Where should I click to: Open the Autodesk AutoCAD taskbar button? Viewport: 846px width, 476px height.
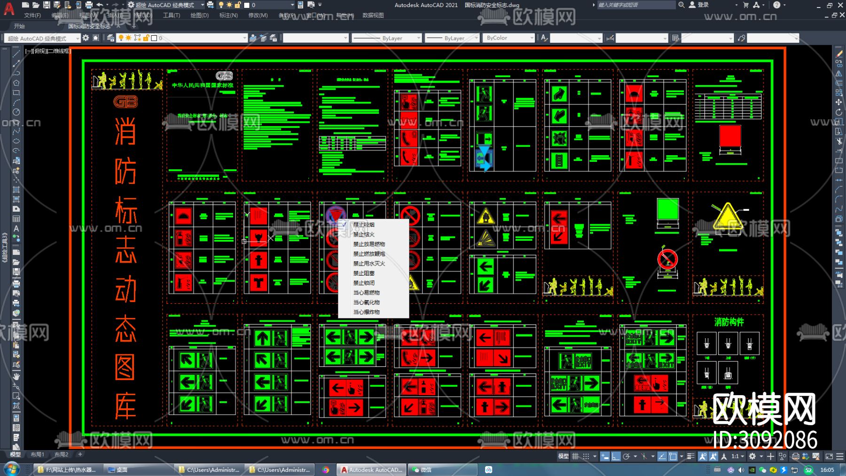(x=371, y=470)
